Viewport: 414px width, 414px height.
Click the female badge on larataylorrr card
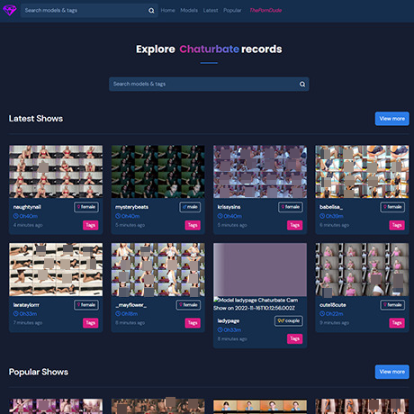pos(86,305)
